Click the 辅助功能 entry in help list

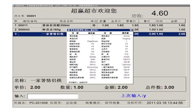[x=74, y=65]
